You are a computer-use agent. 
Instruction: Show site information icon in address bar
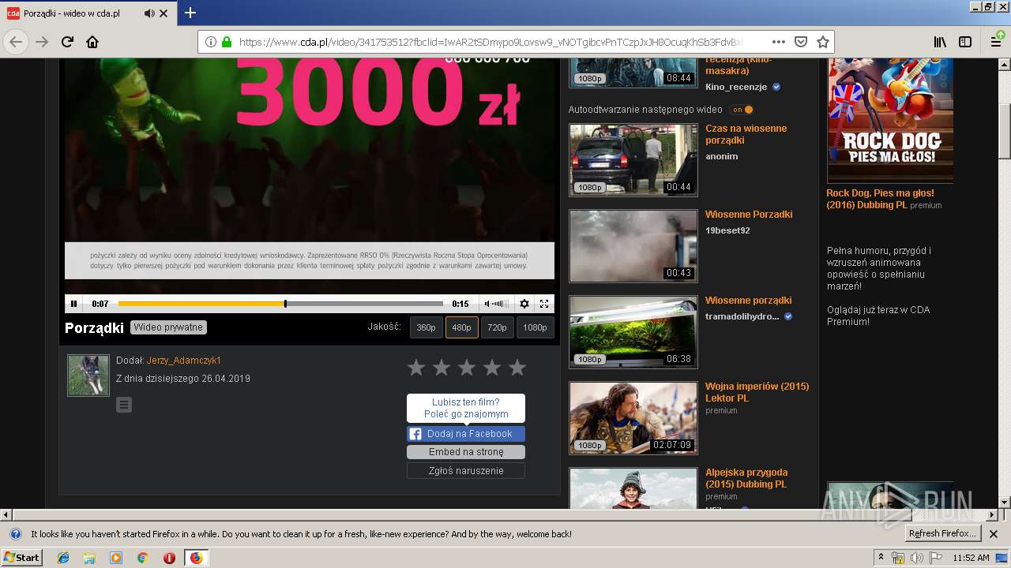[x=211, y=42]
